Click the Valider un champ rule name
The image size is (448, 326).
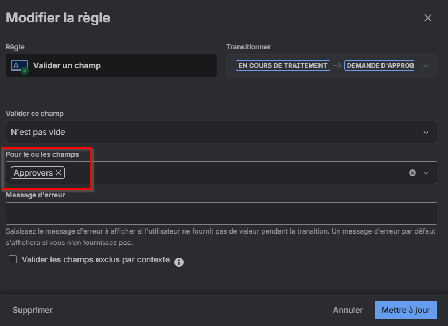coord(67,65)
